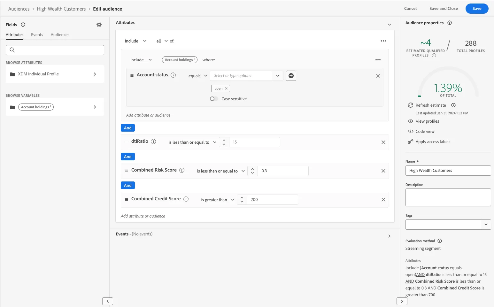Click the Description text area
The image size is (494, 307).
point(448,197)
